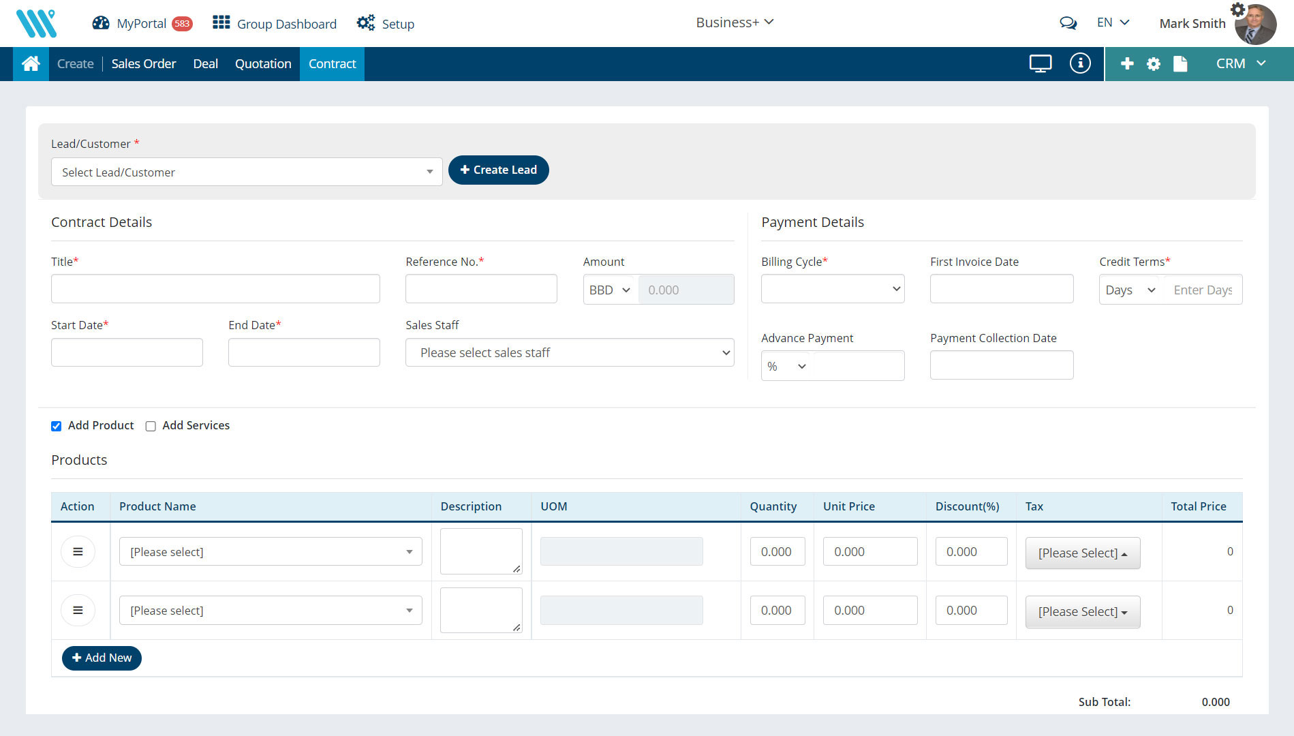Open the information circle icon

click(x=1079, y=63)
